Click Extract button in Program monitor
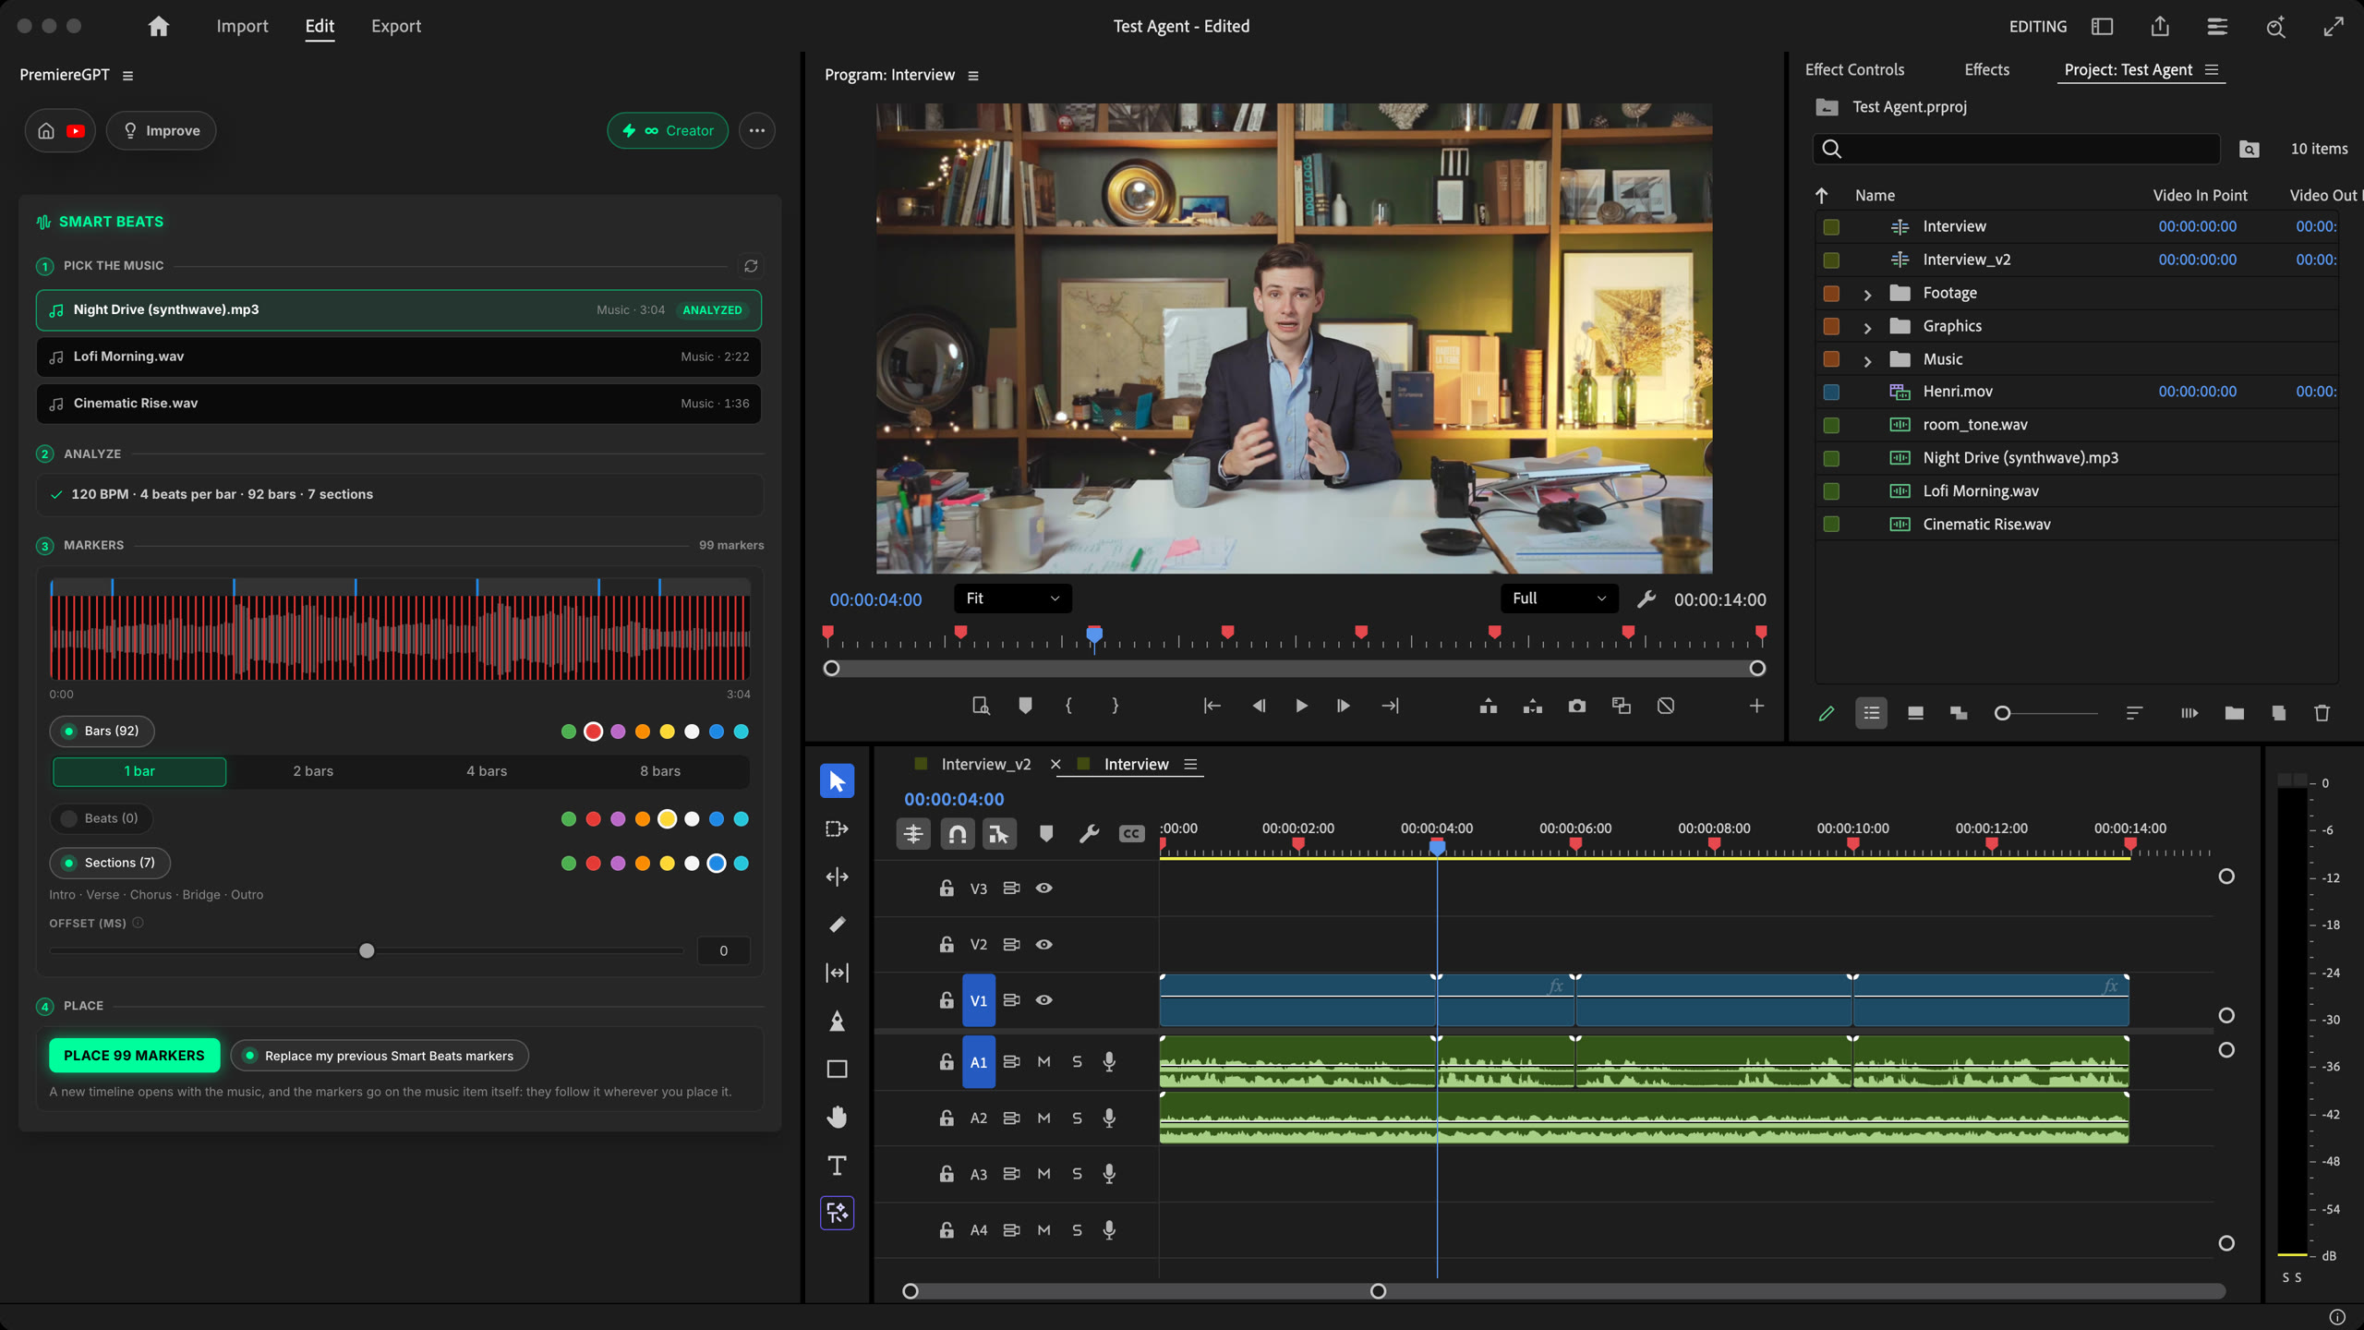2364x1330 pixels. tap(1532, 706)
